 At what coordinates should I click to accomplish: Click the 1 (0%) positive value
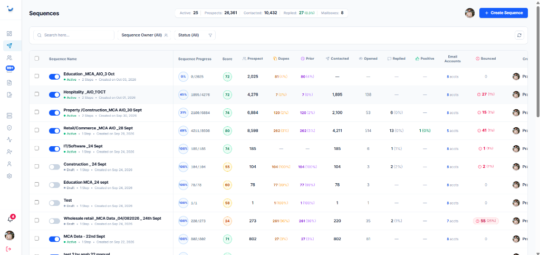[425, 130]
